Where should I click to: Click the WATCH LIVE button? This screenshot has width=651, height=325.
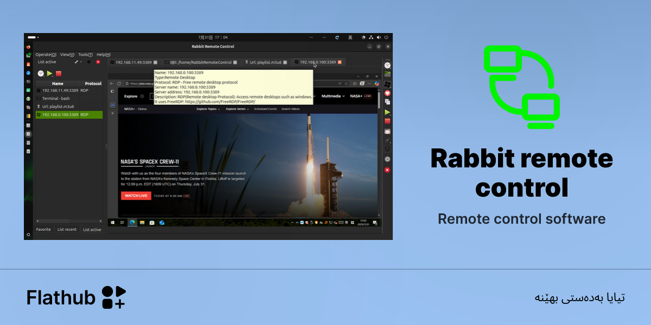click(x=136, y=196)
